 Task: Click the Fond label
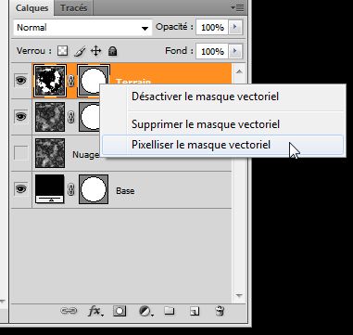[178, 50]
